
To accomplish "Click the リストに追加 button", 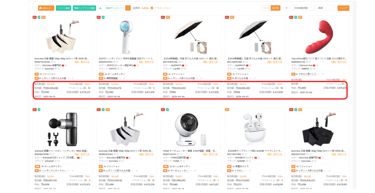I will click(x=63, y=8).
